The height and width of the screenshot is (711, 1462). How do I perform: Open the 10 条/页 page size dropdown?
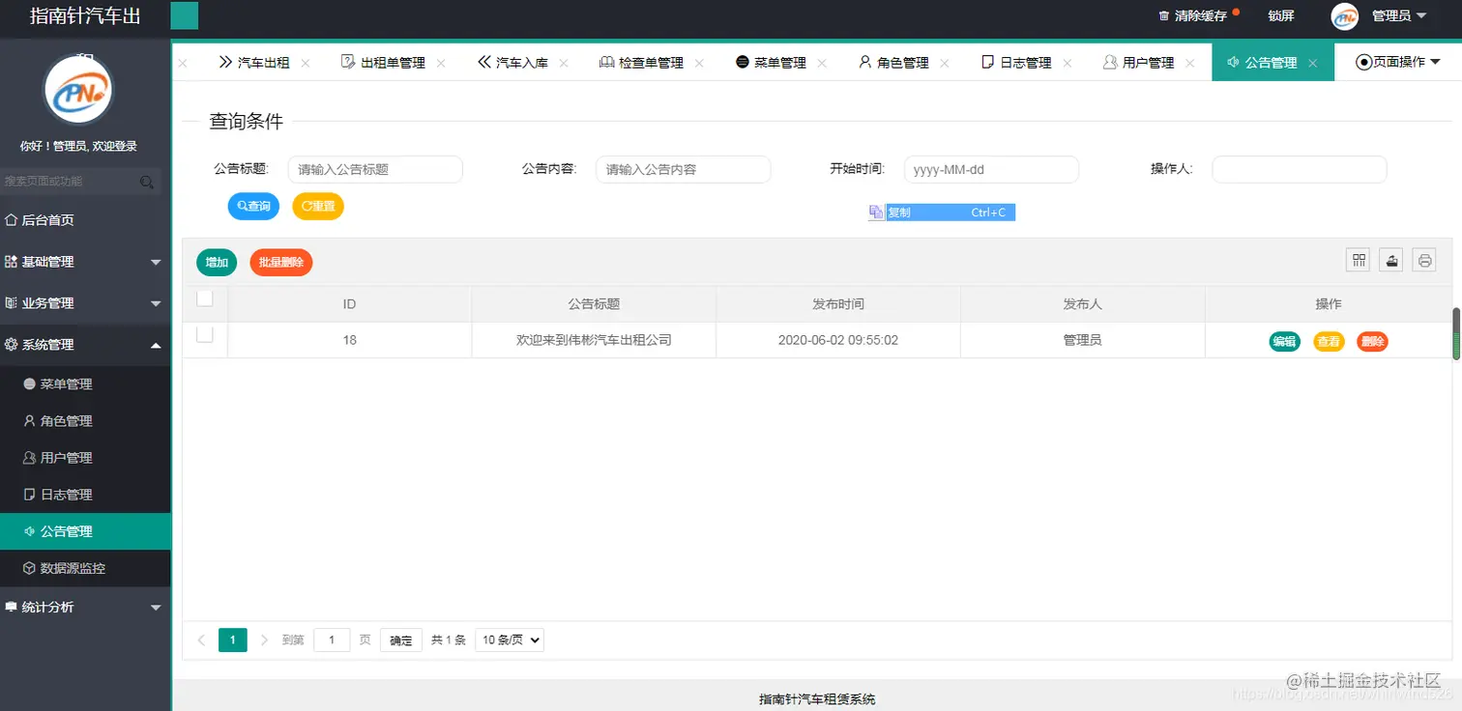tap(510, 640)
